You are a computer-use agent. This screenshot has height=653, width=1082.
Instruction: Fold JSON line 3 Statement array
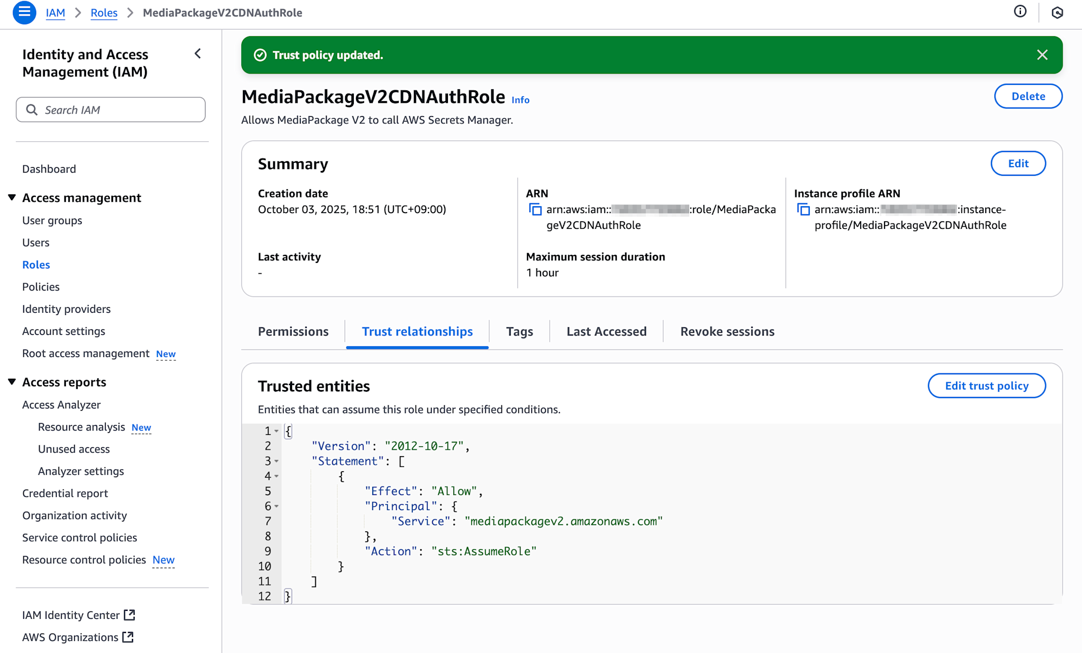(276, 461)
